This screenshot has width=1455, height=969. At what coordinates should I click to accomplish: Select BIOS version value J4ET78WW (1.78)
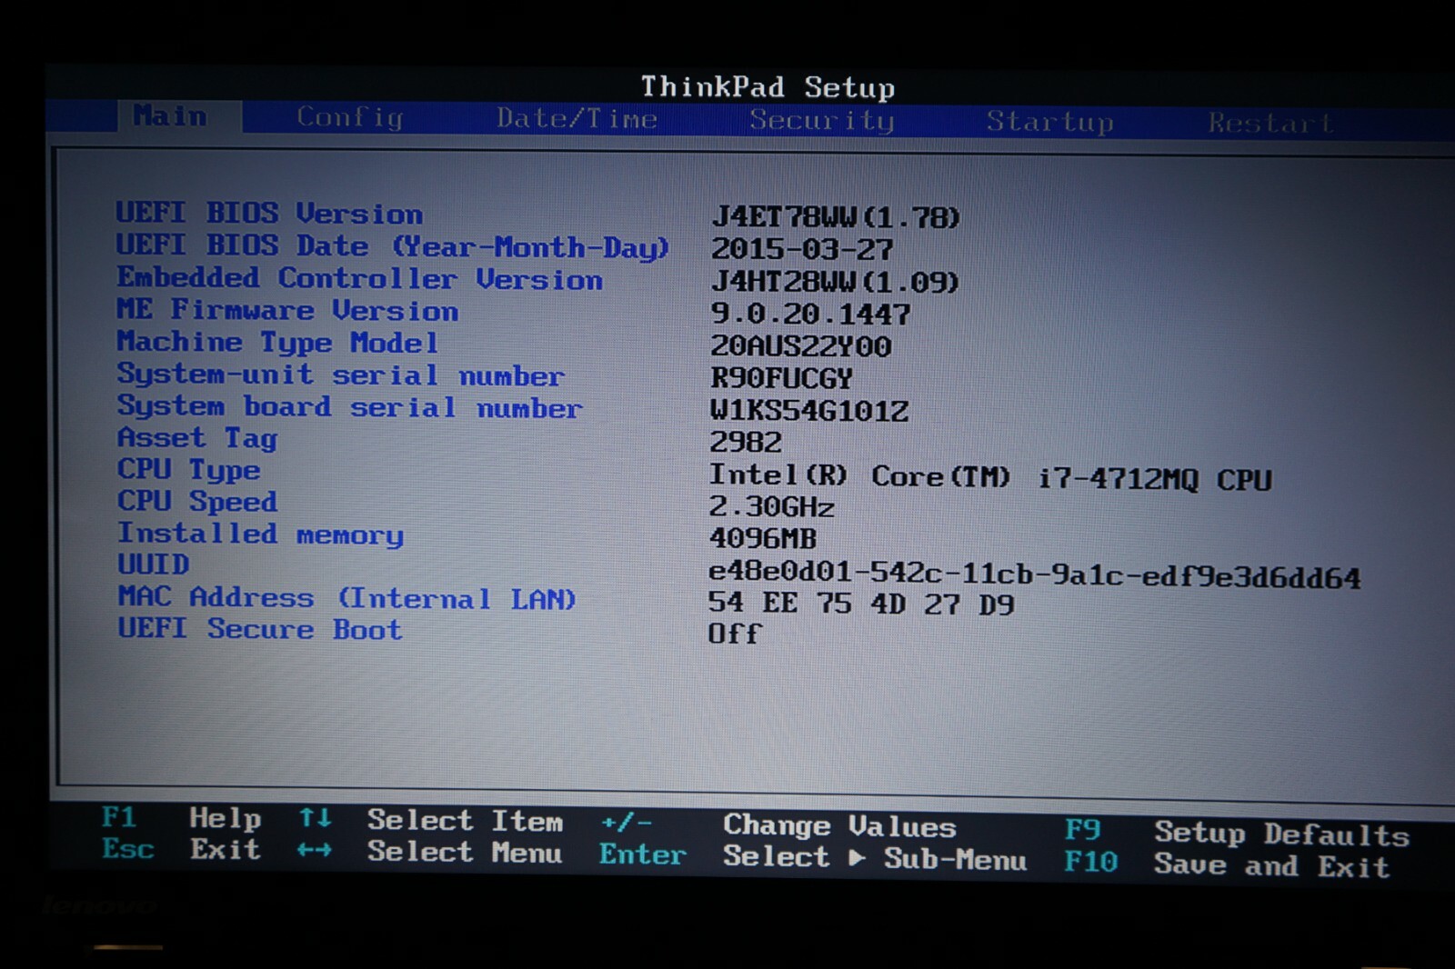(836, 217)
